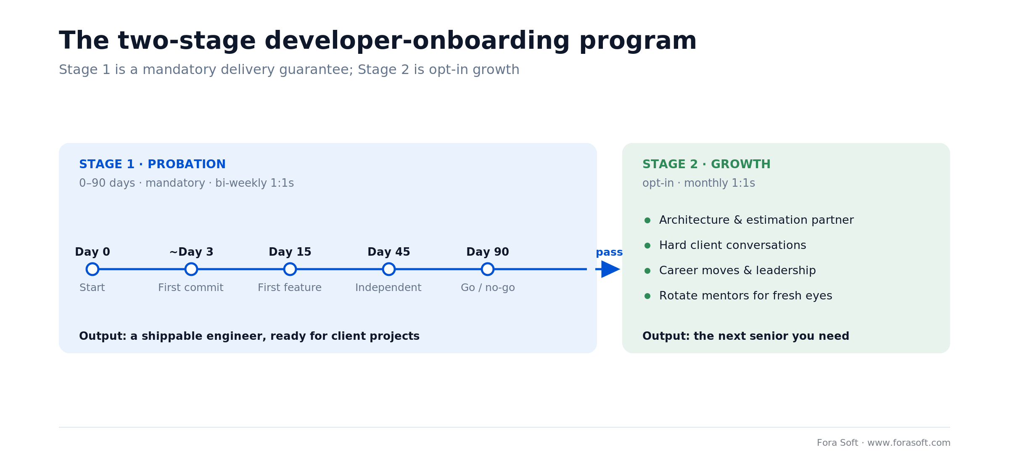Click 'opt-in · monthly 1:1s' text
This screenshot has height=471, width=1009.
699,183
